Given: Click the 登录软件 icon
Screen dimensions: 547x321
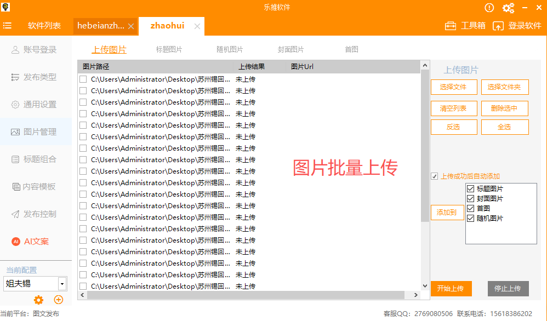Looking at the screenshot, I should coord(498,25).
